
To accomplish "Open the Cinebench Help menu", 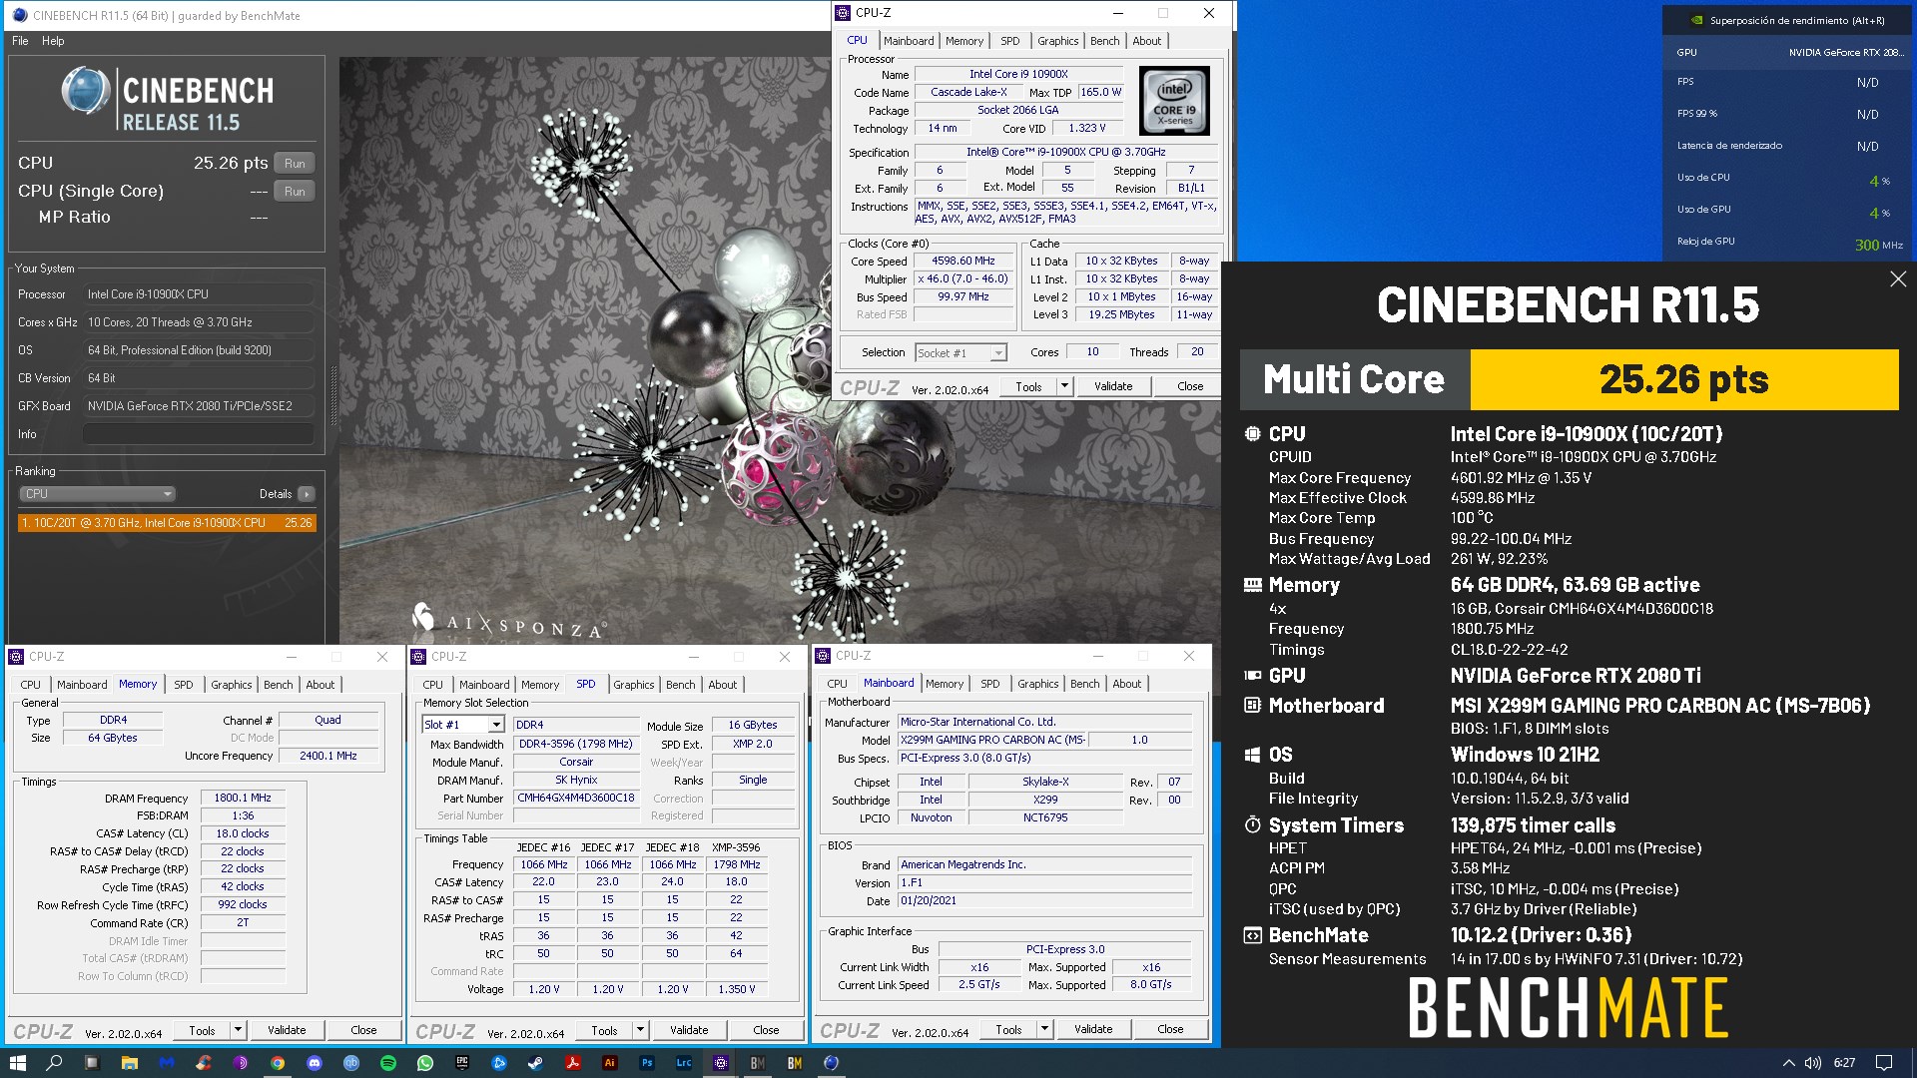I will pos(53,41).
